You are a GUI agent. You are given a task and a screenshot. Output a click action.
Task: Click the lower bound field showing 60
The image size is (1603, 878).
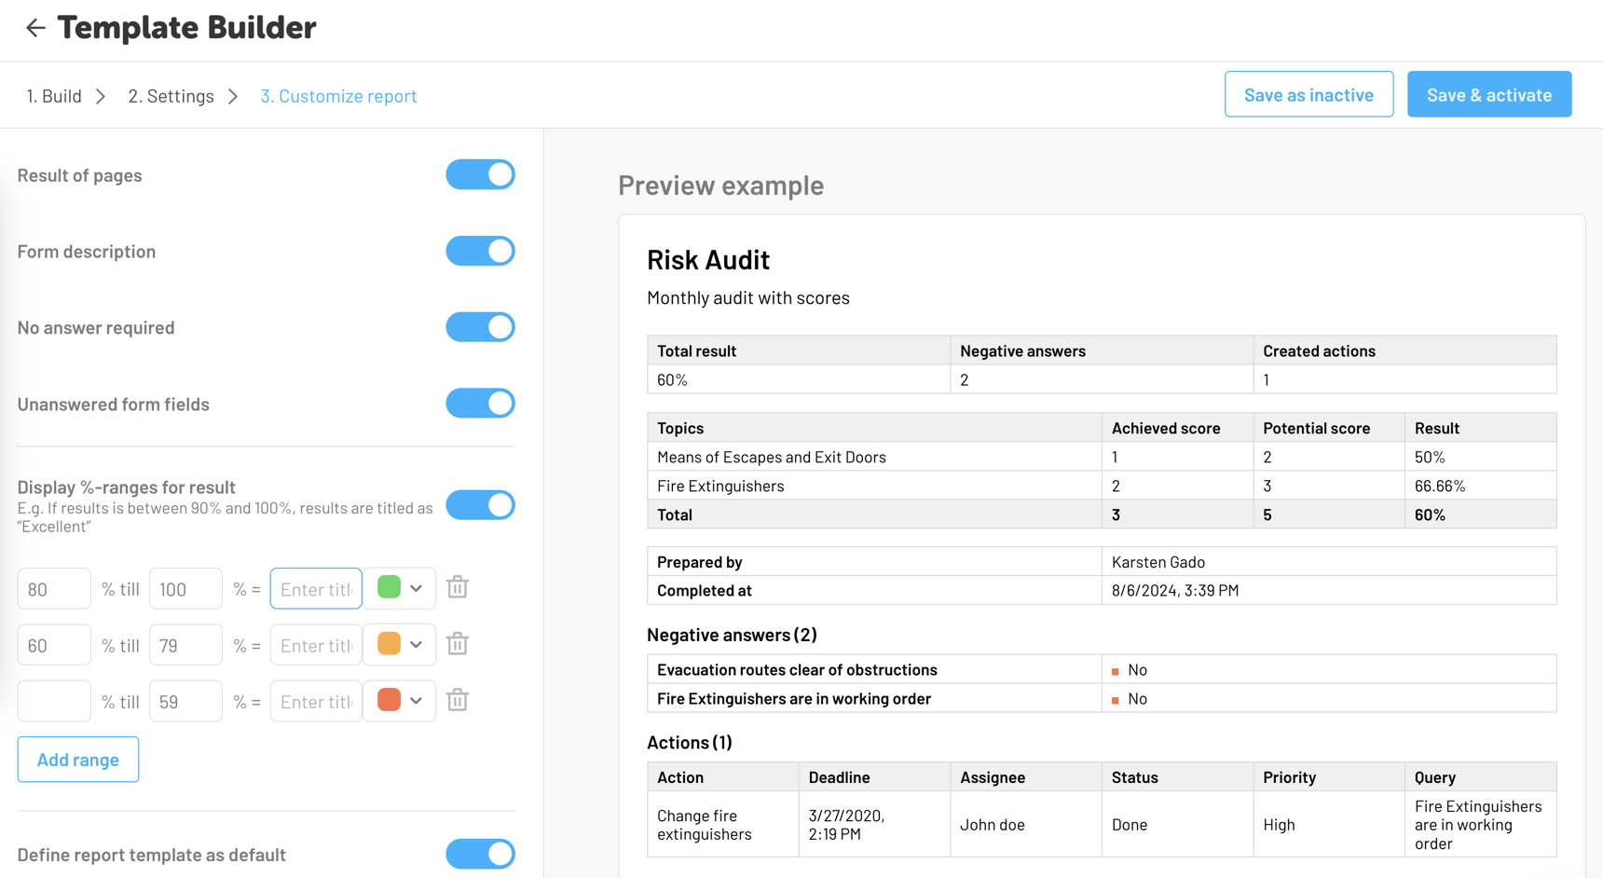point(54,645)
